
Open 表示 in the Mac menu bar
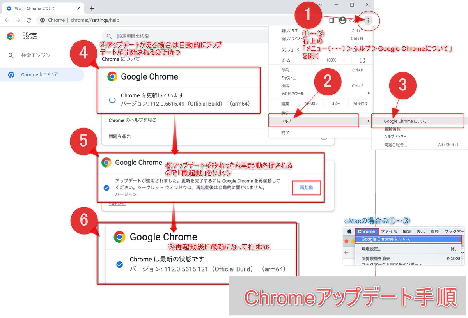(421, 231)
